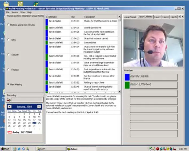189x151 pixels.
Task: Click the blue swatch beside Jarrah Sladek
Action: tap(127, 77)
